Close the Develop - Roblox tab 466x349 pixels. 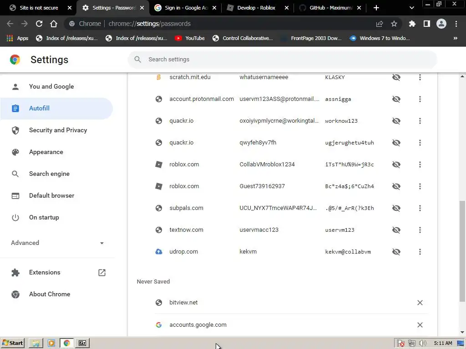(287, 8)
